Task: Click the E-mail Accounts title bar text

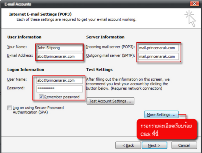Action: pyautogui.click(x=18, y=4)
